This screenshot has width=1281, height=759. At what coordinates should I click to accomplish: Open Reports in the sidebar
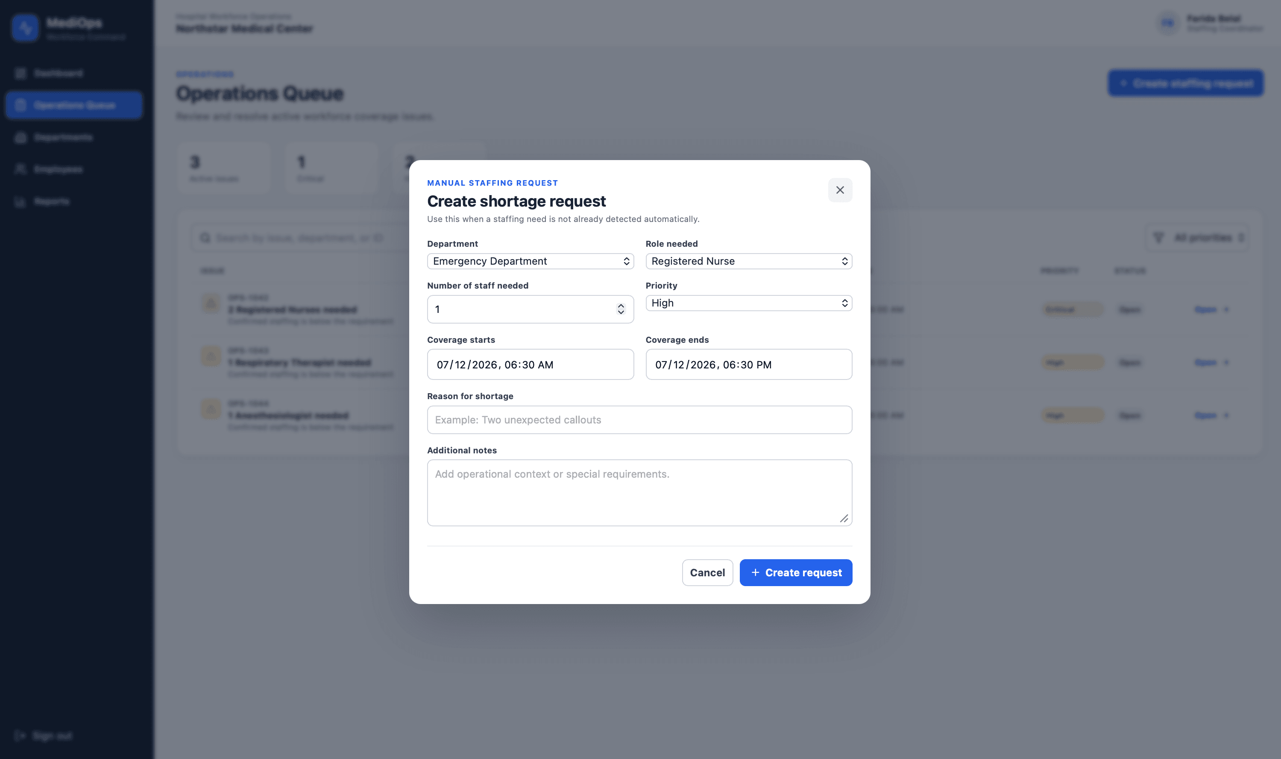[x=74, y=201]
